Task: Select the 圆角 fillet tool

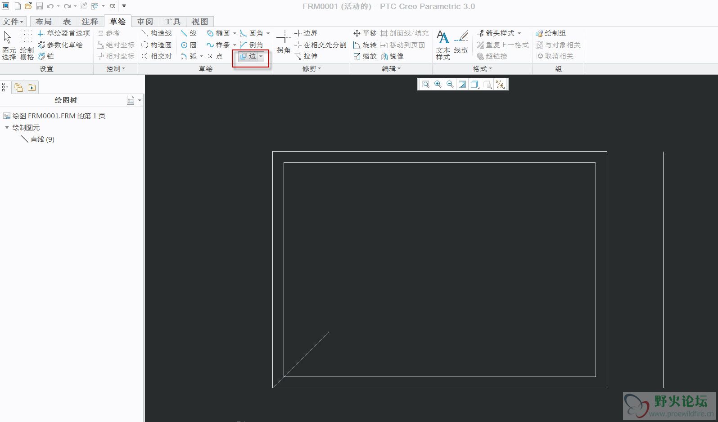Action: coord(252,33)
